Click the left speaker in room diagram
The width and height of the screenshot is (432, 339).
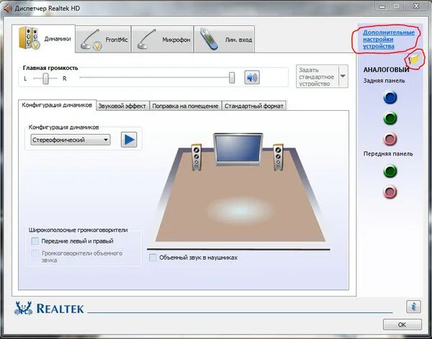tap(196, 157)
